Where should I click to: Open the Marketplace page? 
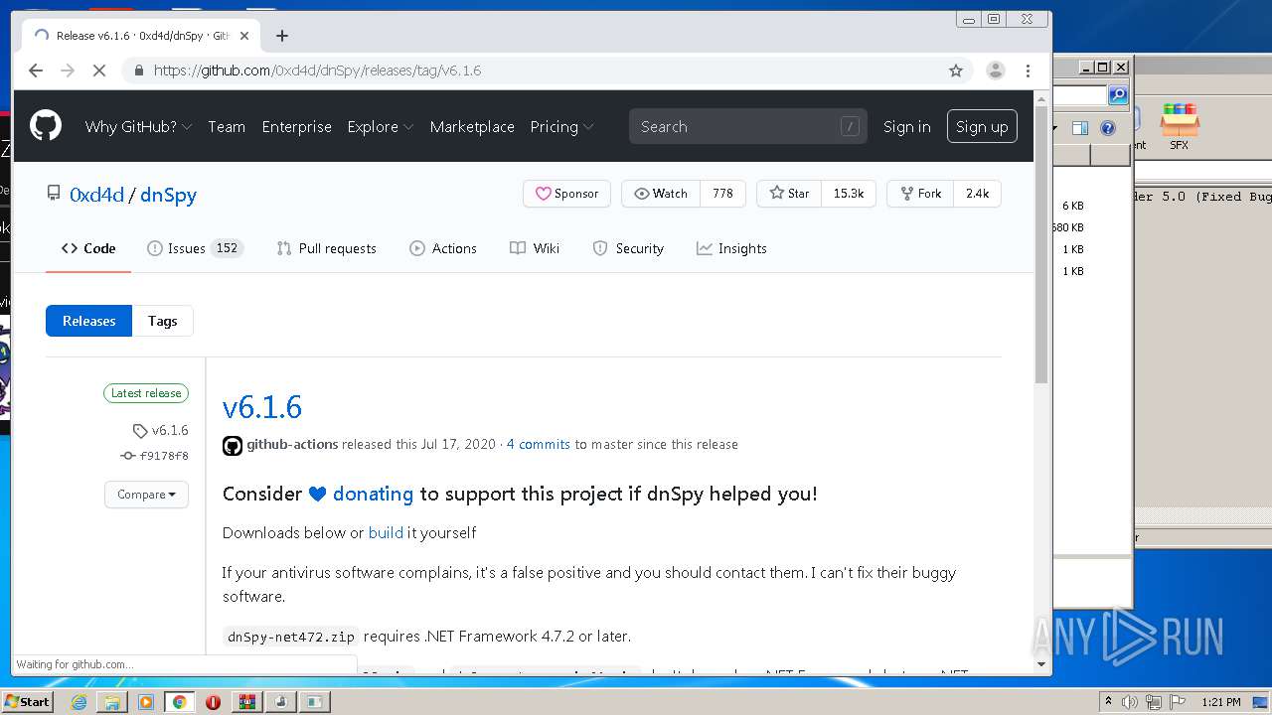(x=472, y=126)
